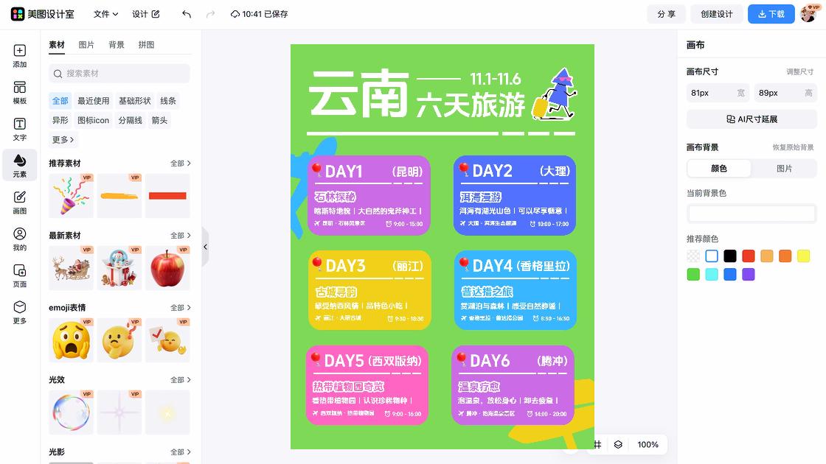Select the red recommended color swatch
Screen dimensions: 826x464
pos(746,256)
